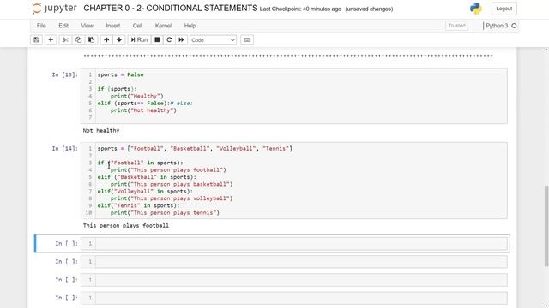Cut selected cells using the scissors icon
Image resolution: width=549 pixels, height=308 pixels.
[x=65, y=40]
